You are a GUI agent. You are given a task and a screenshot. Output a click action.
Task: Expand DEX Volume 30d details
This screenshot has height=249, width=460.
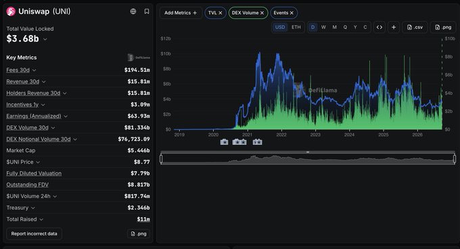point(53,128)
